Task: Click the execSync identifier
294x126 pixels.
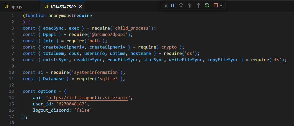Action: 53,28
